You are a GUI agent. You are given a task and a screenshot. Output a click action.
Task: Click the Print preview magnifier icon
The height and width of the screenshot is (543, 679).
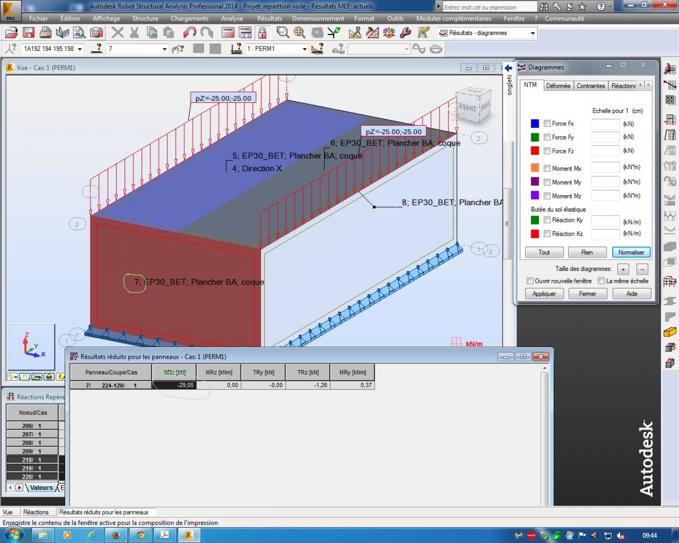click(x=79, y=33)
